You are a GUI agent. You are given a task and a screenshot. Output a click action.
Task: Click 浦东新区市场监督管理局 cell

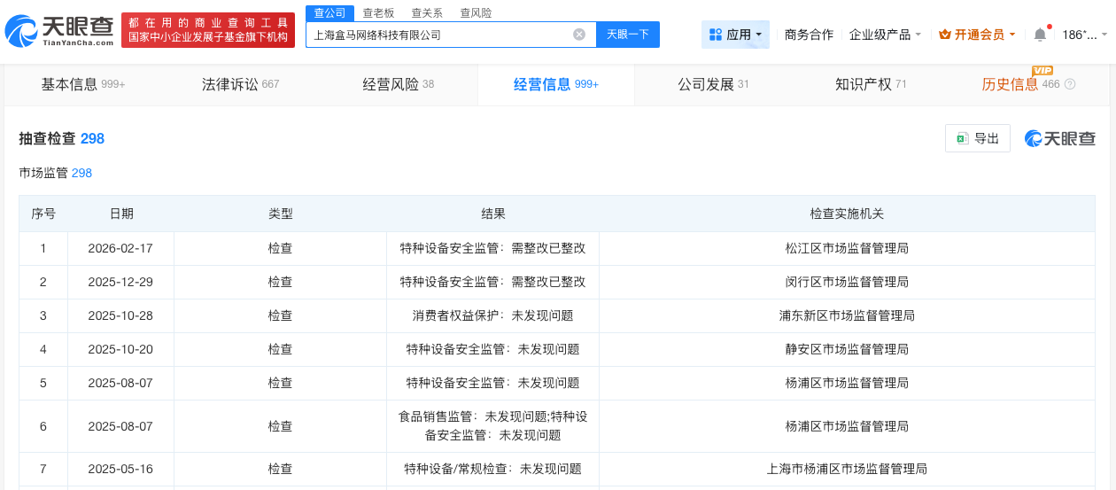click(x=847, y=315)
